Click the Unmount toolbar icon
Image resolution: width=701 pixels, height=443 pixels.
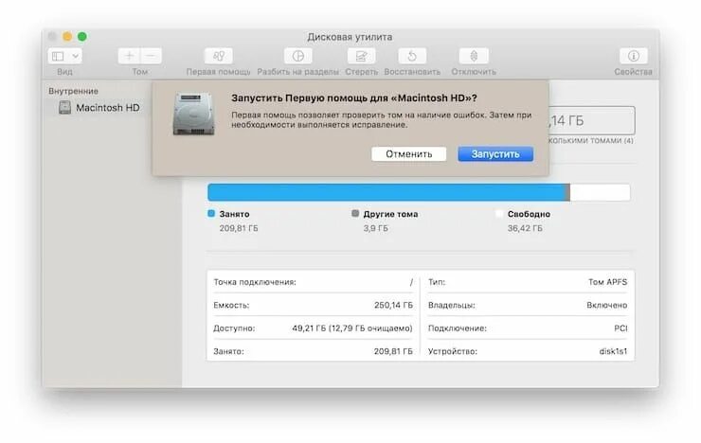[474, 56]
